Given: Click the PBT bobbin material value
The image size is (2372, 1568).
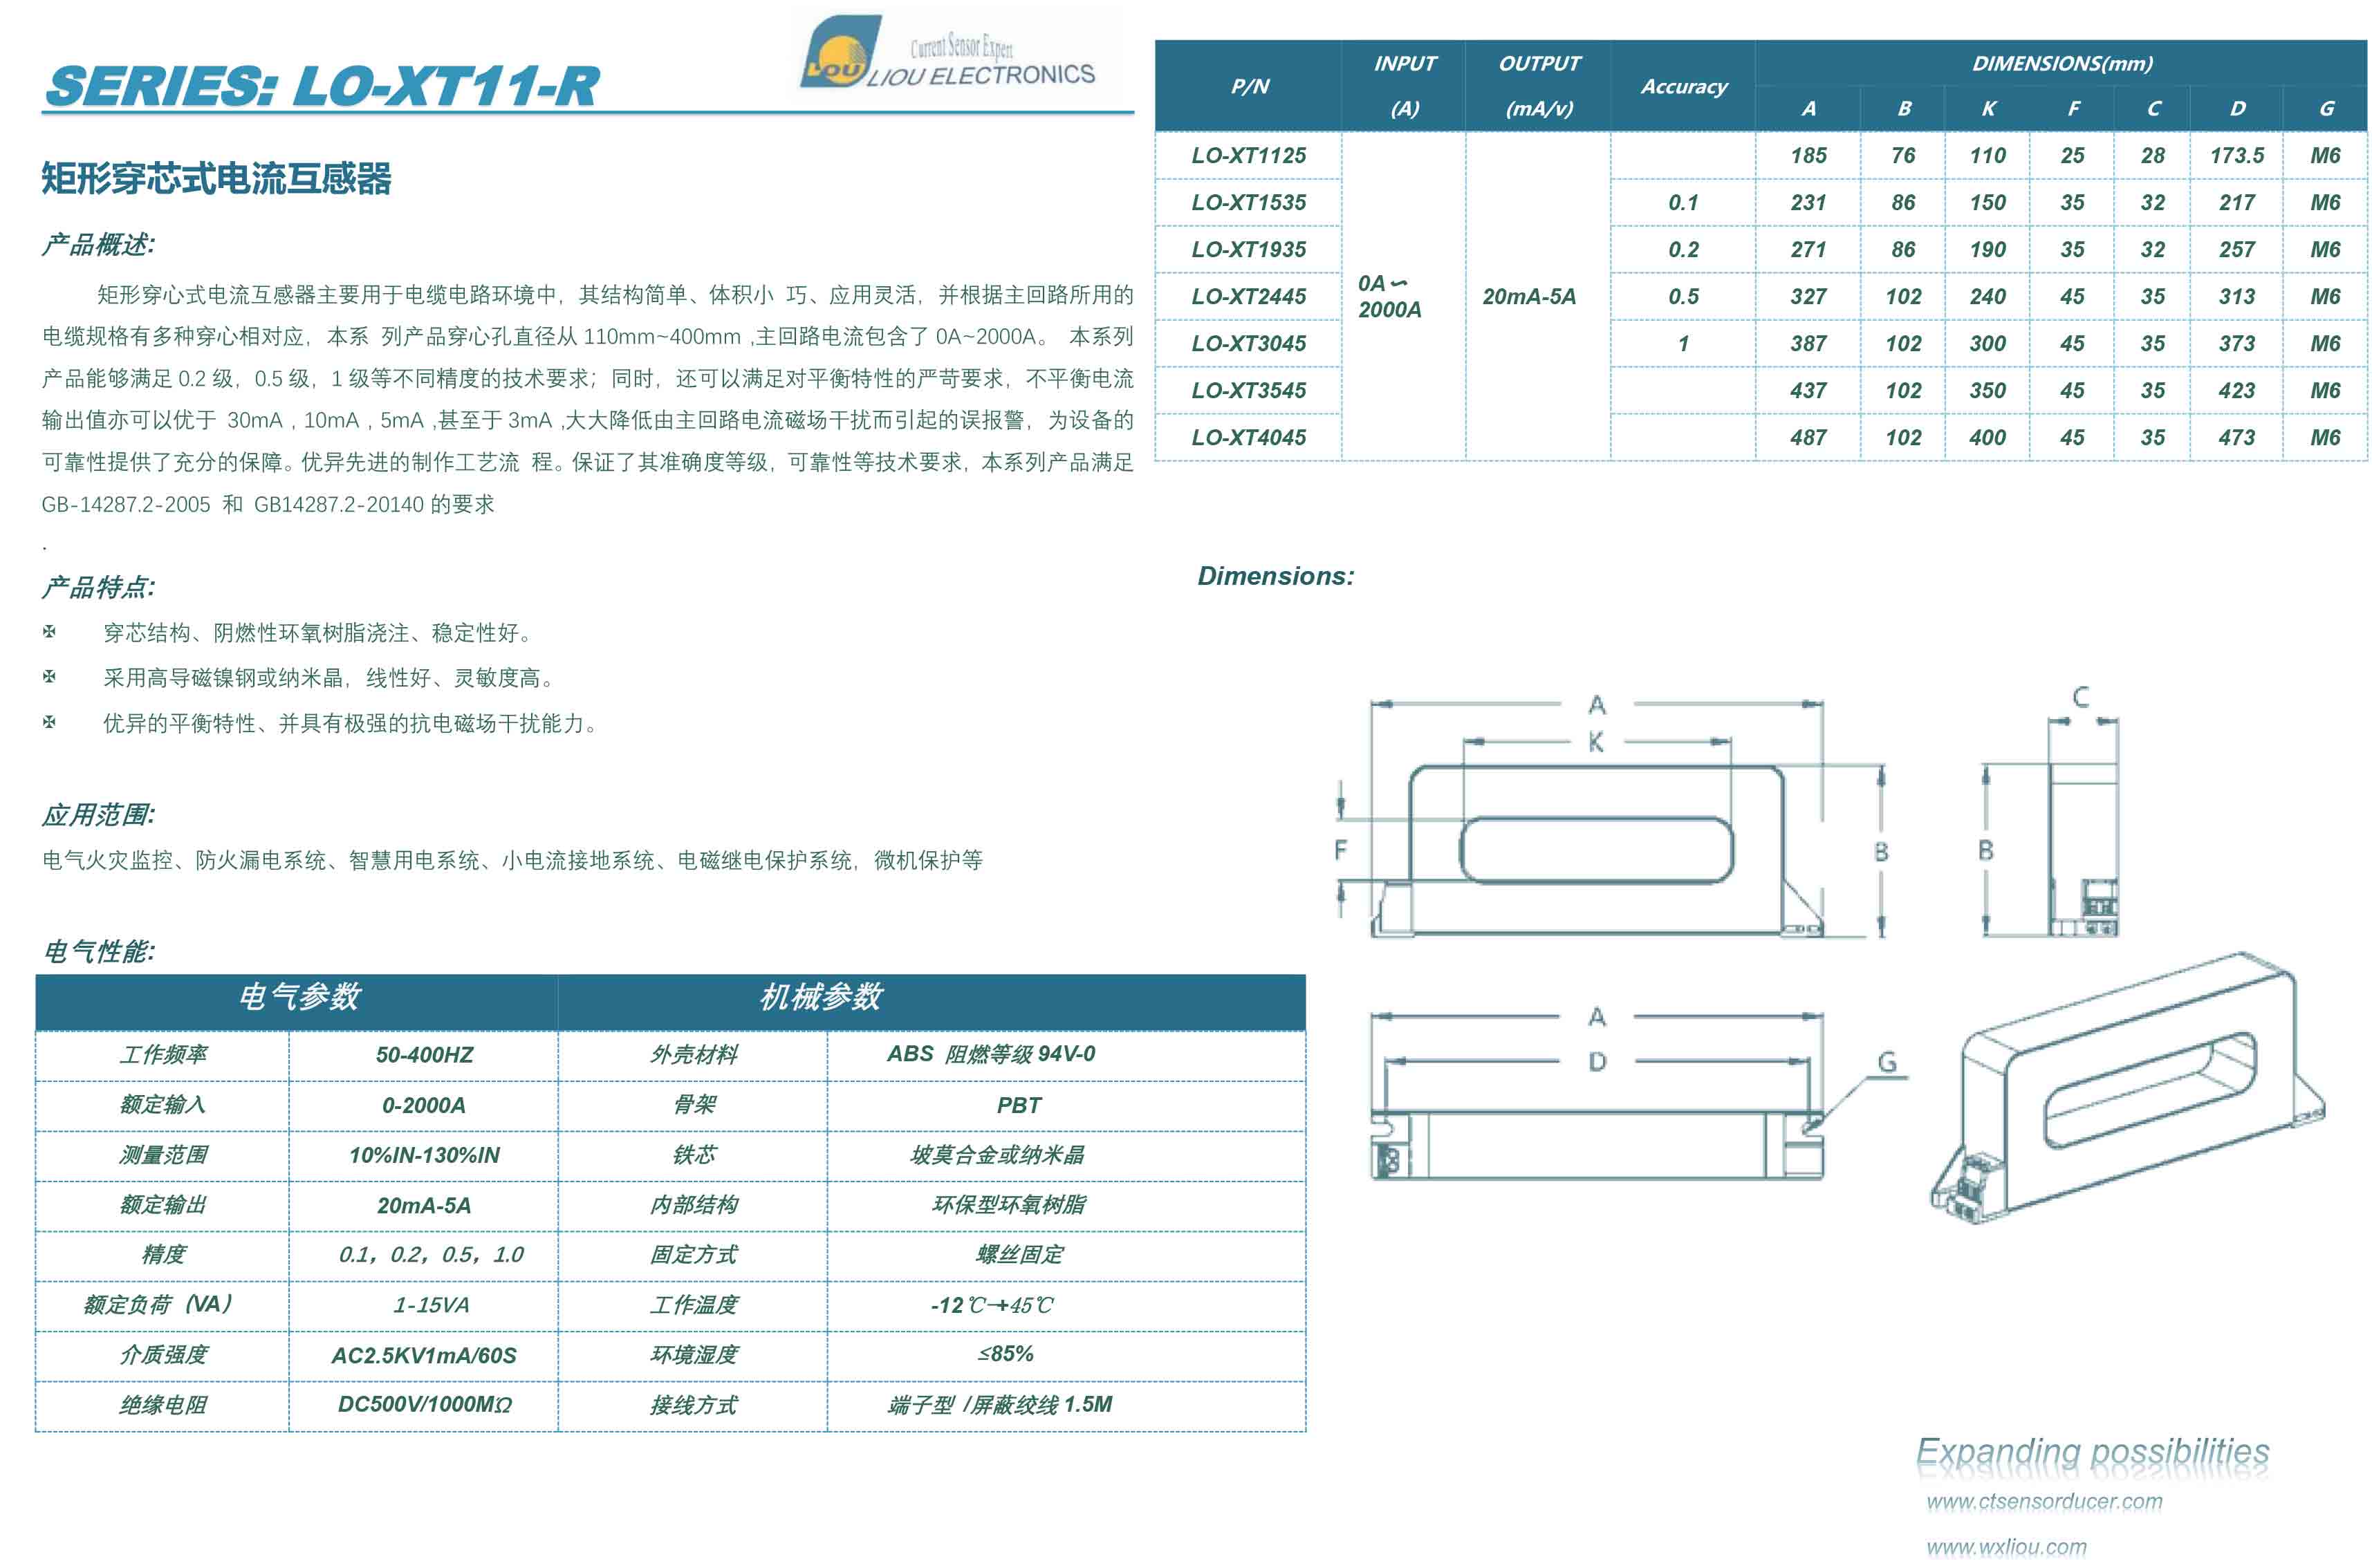Looking at the screenshot, I should click(x=1018, y=1104).
